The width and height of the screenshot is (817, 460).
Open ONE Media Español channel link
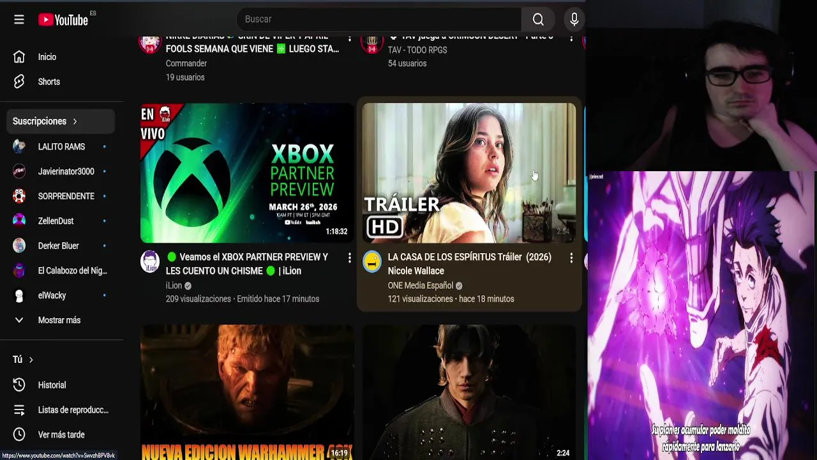point(421,286)
